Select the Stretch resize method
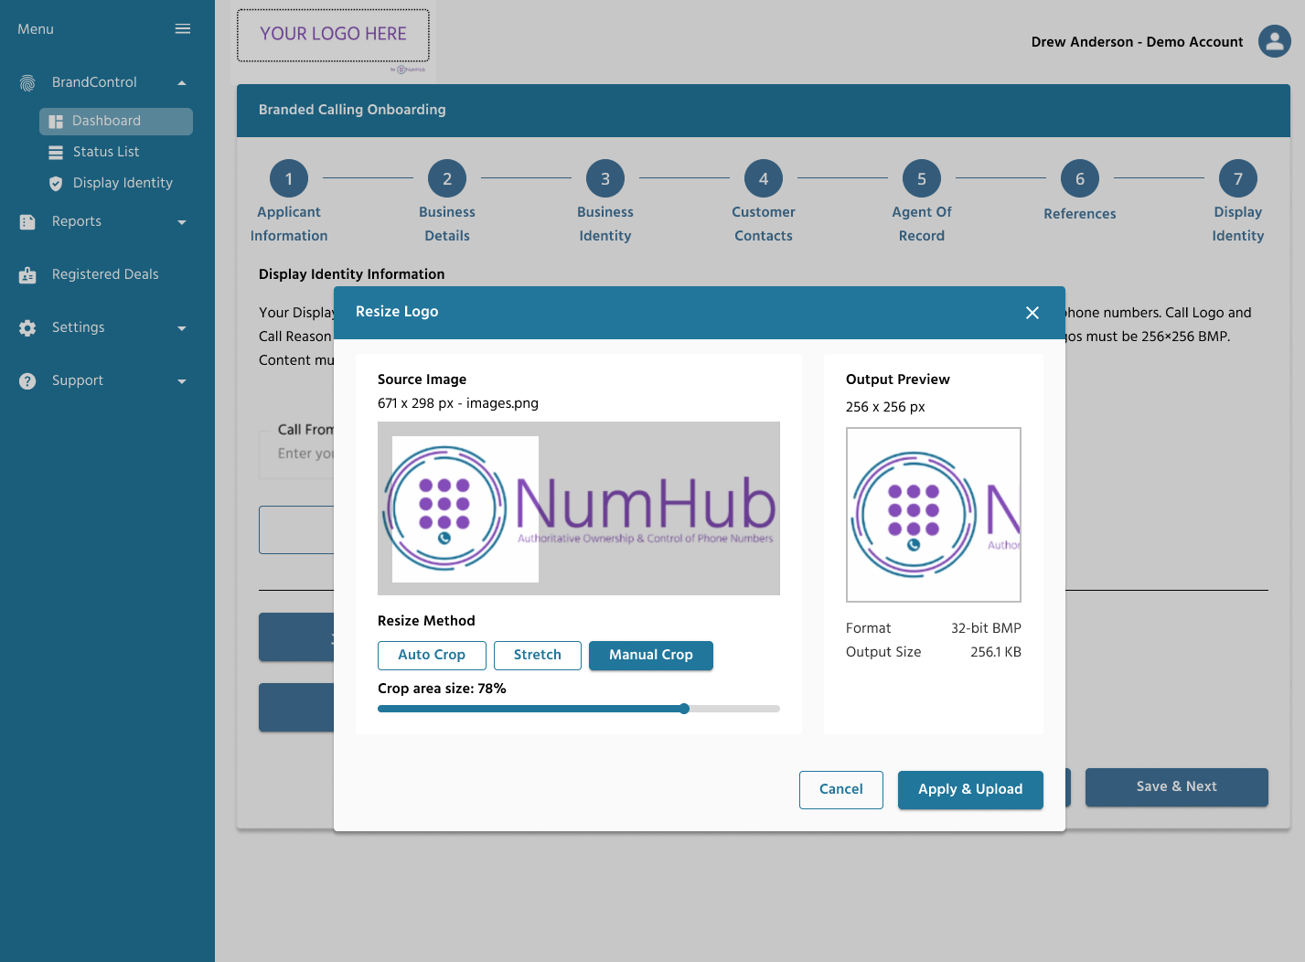 538,656
